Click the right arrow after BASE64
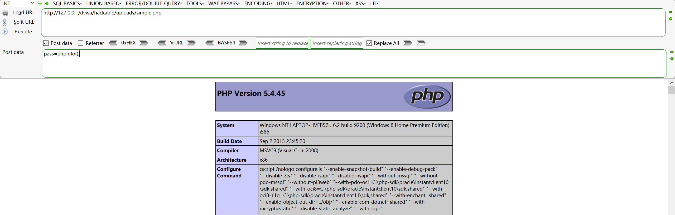The height and width of the screenshot is (215, 675). pyautogui.click(x=243, y=43)
